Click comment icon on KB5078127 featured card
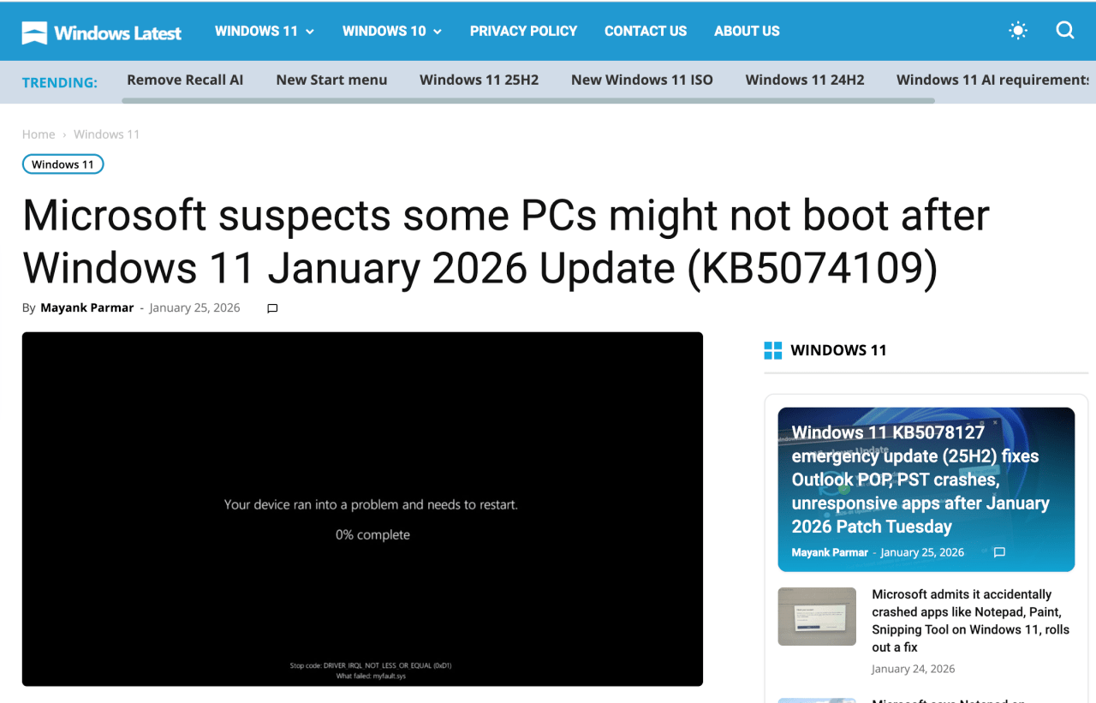The width and height of the screenshot is (1096, 703). pos(998,553)
